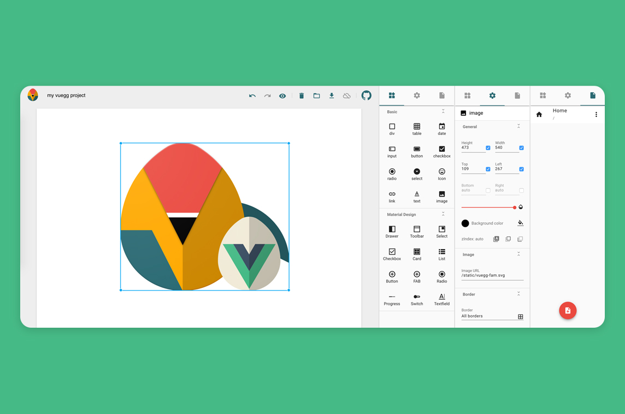Image resolution: width=625 pixels, height=414 pixels.
Task: Add a Material Design Drawer
Action: click(392, 232)
